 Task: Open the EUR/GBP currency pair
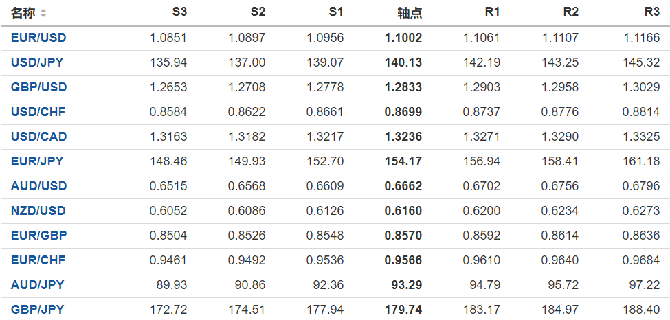coord(38,236)
